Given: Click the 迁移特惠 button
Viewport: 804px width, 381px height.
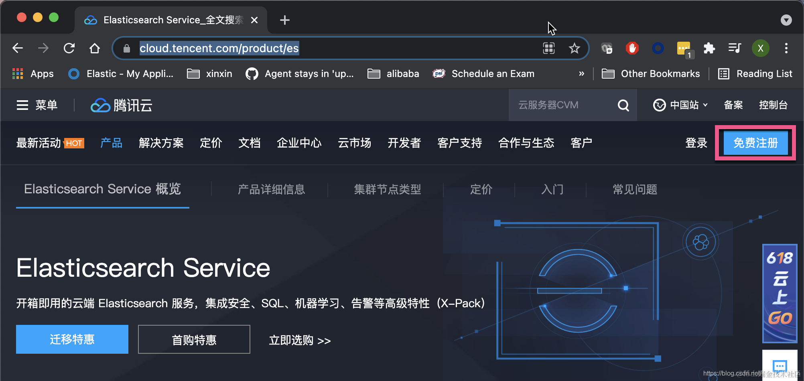Looking at the screenshot, I should click(72, 339).
